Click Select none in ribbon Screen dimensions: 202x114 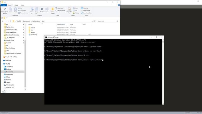point(86,10)
